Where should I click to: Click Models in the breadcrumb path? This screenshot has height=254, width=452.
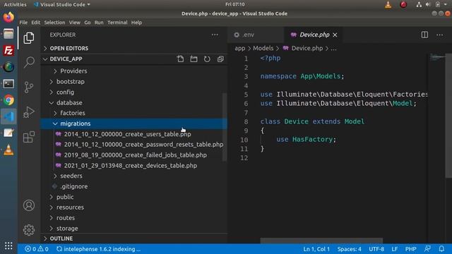(263, 49)
